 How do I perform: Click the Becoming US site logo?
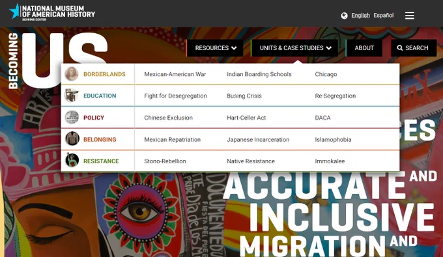[x=57, y=61]
